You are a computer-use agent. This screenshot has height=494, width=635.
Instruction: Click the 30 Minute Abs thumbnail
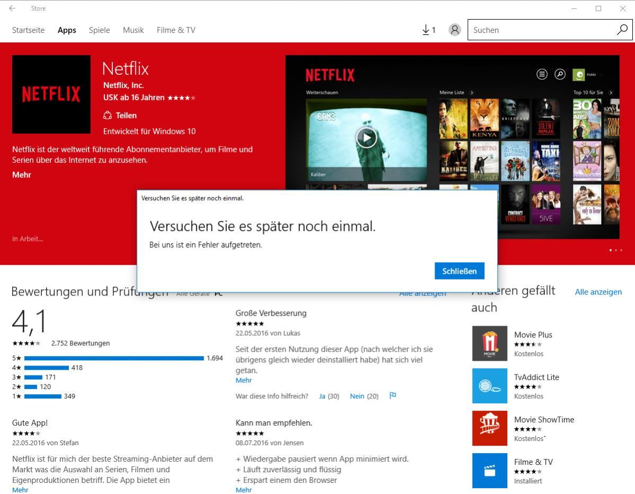(x=587, y=118)
